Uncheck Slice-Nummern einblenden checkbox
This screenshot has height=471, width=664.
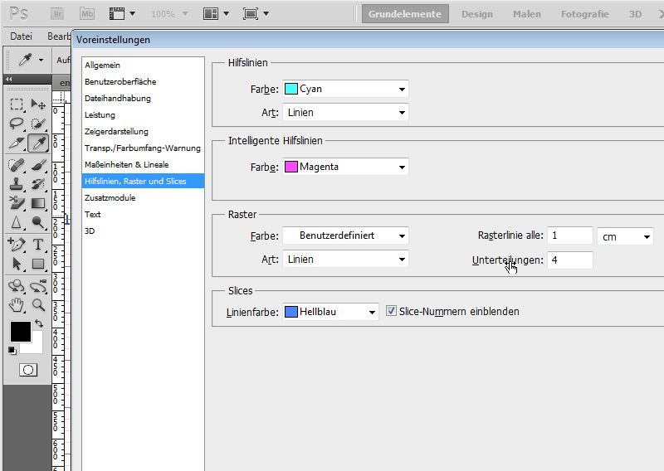point(392,312)
